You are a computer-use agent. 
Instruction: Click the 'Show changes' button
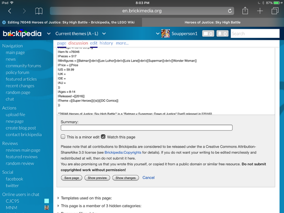(125, 178)
